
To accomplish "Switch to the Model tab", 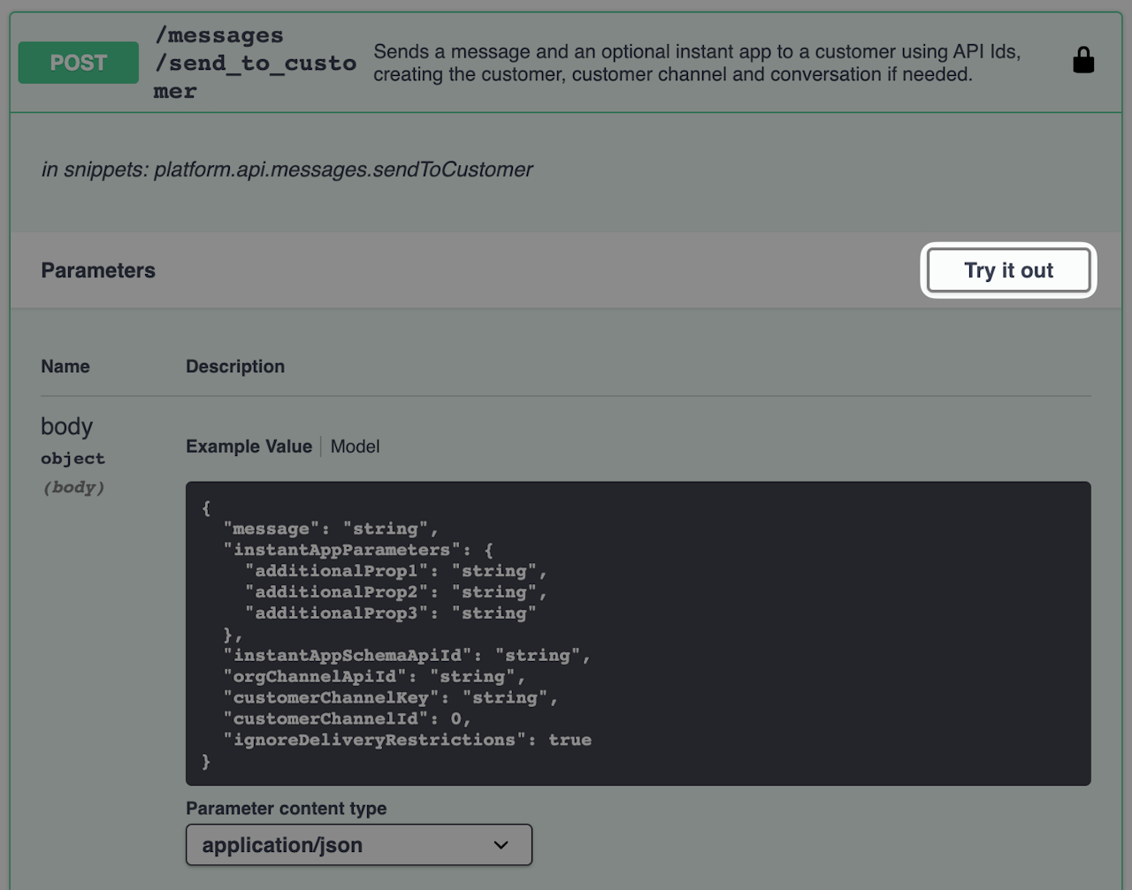I will pos(355,446).
